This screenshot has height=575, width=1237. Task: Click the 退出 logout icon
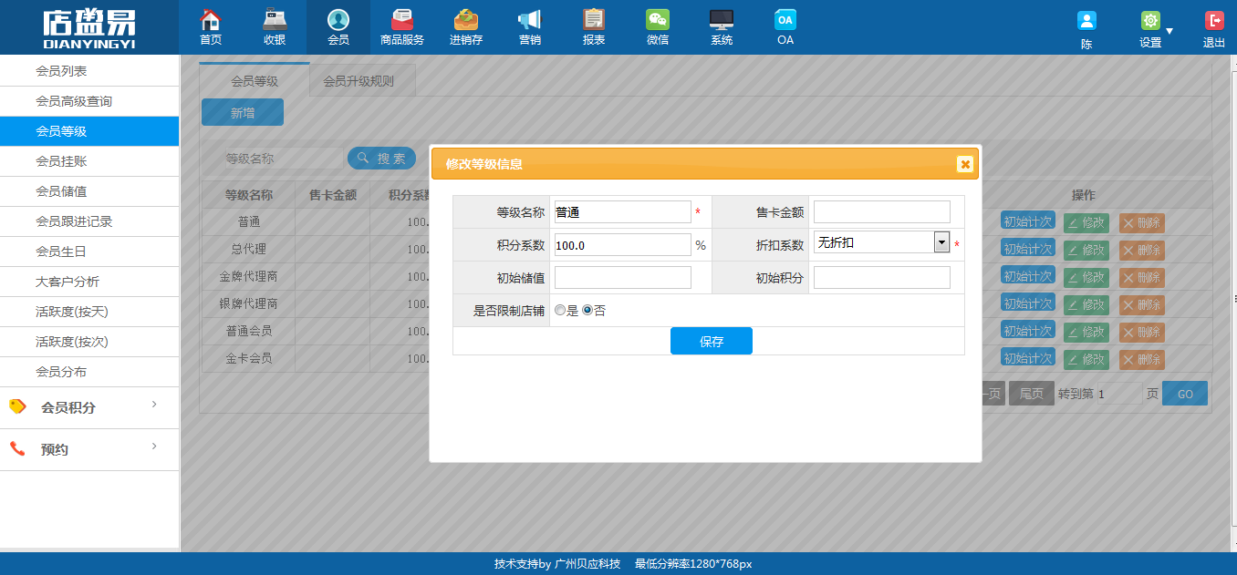(1214, 21)
